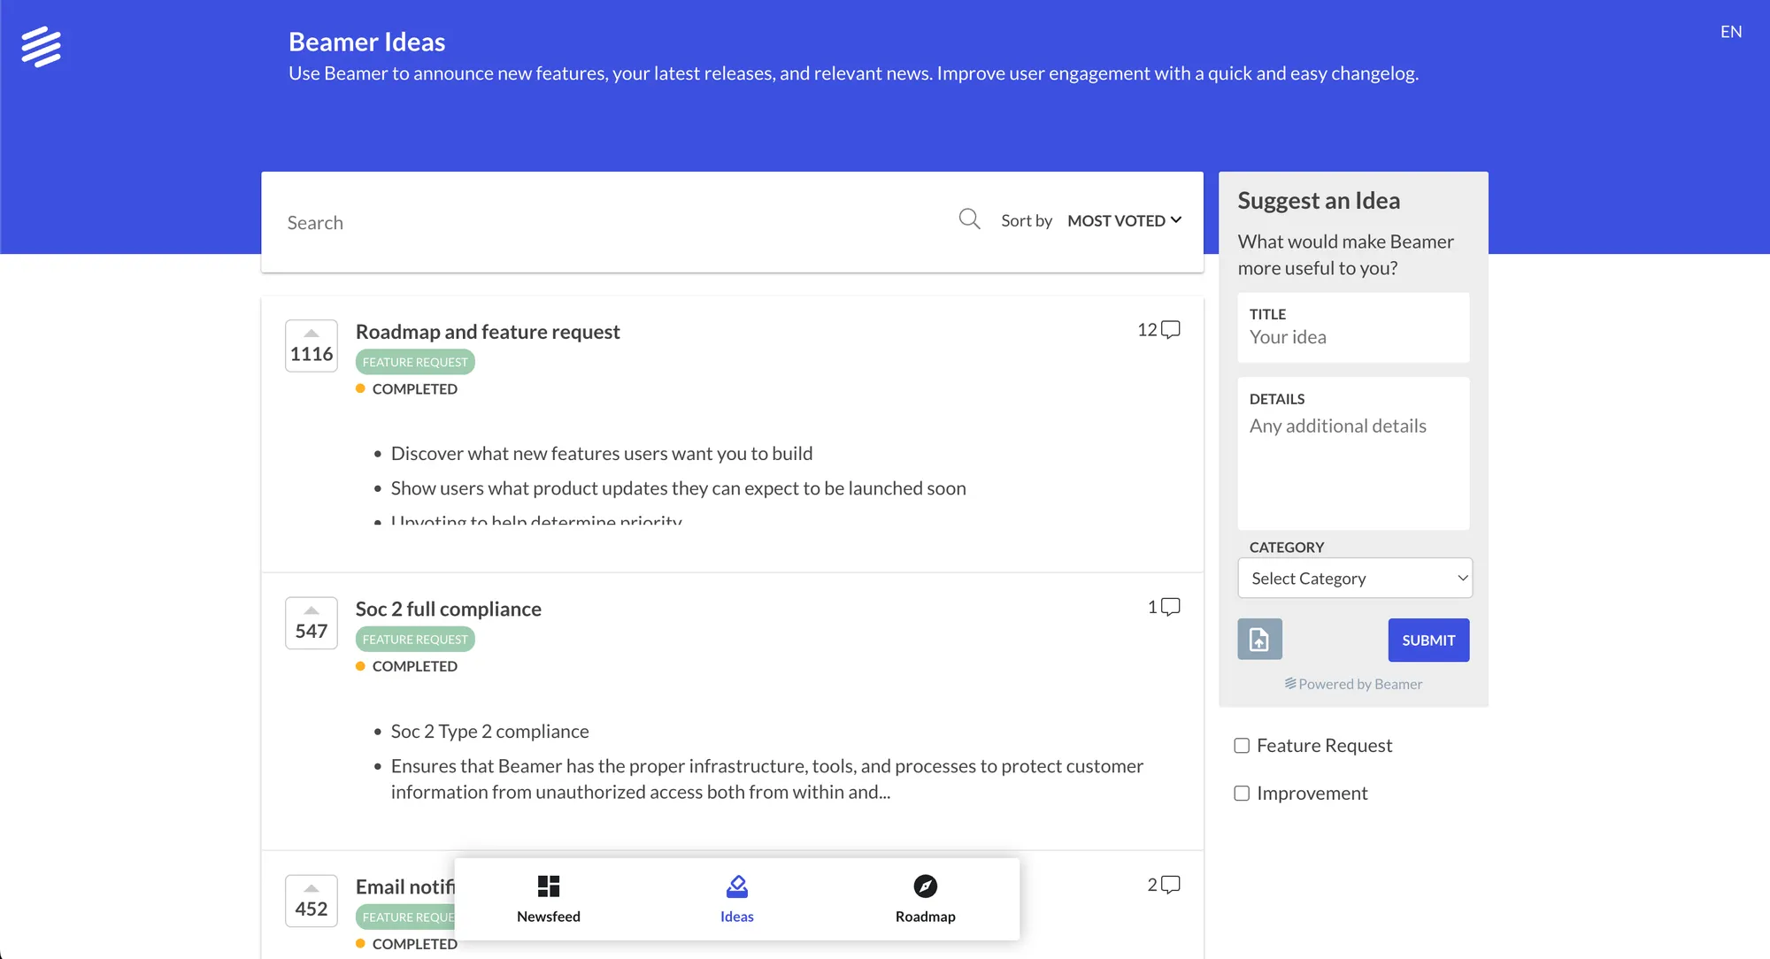Click the Completed status on Soc 2 idea
Image resolution: width=1770 pixels, height=959 pixels.
click(x=407, y=666)
